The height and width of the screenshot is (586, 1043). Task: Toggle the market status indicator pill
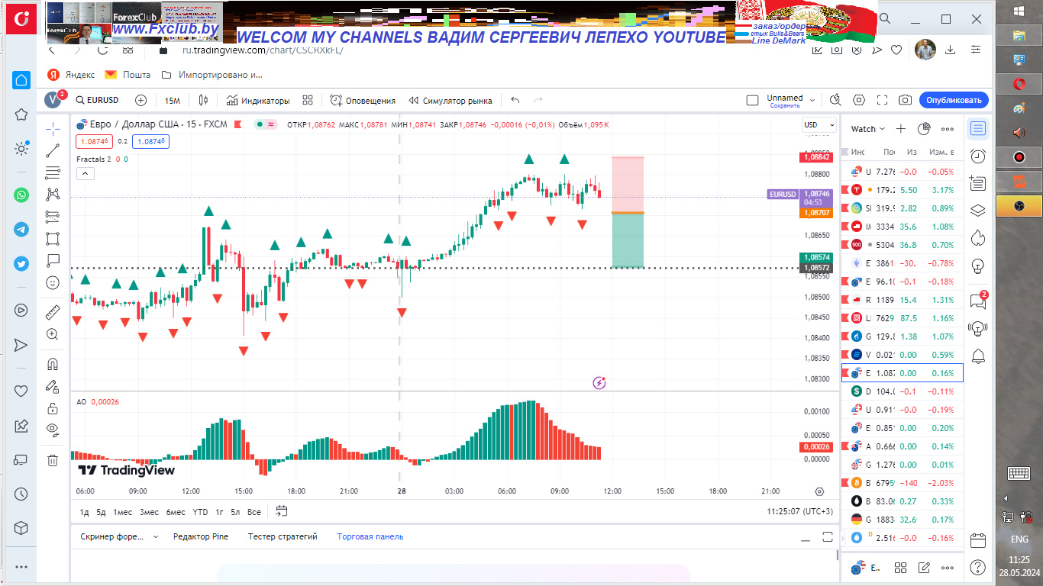[265, 124]
